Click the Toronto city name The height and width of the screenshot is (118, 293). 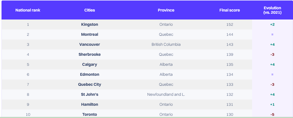(90, 114)
